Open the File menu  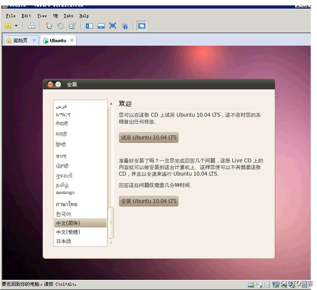[11, 16]
